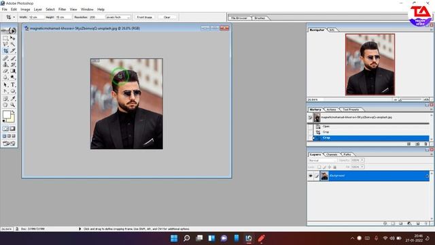Select the Eyedropper tool

pyautogui.click(x=12, y=99)
